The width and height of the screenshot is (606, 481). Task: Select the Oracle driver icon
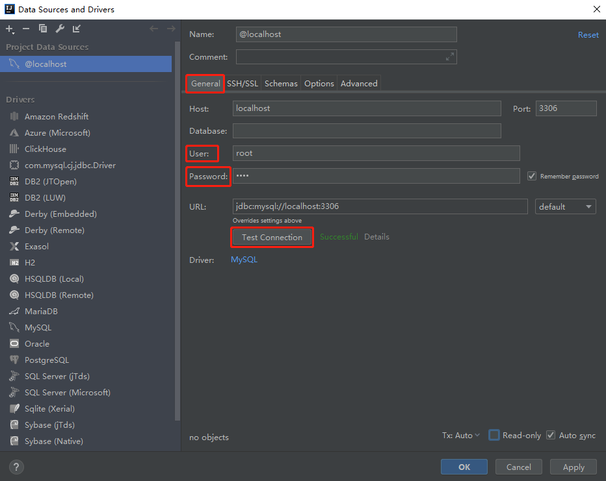pyautogui.click(x=14, y=343)
